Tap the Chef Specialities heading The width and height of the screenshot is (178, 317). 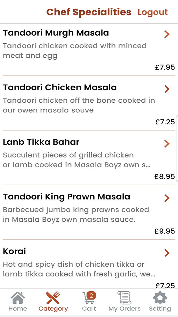89,12
